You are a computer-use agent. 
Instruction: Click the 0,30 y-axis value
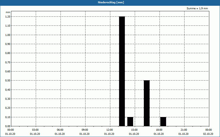(8, 99)
